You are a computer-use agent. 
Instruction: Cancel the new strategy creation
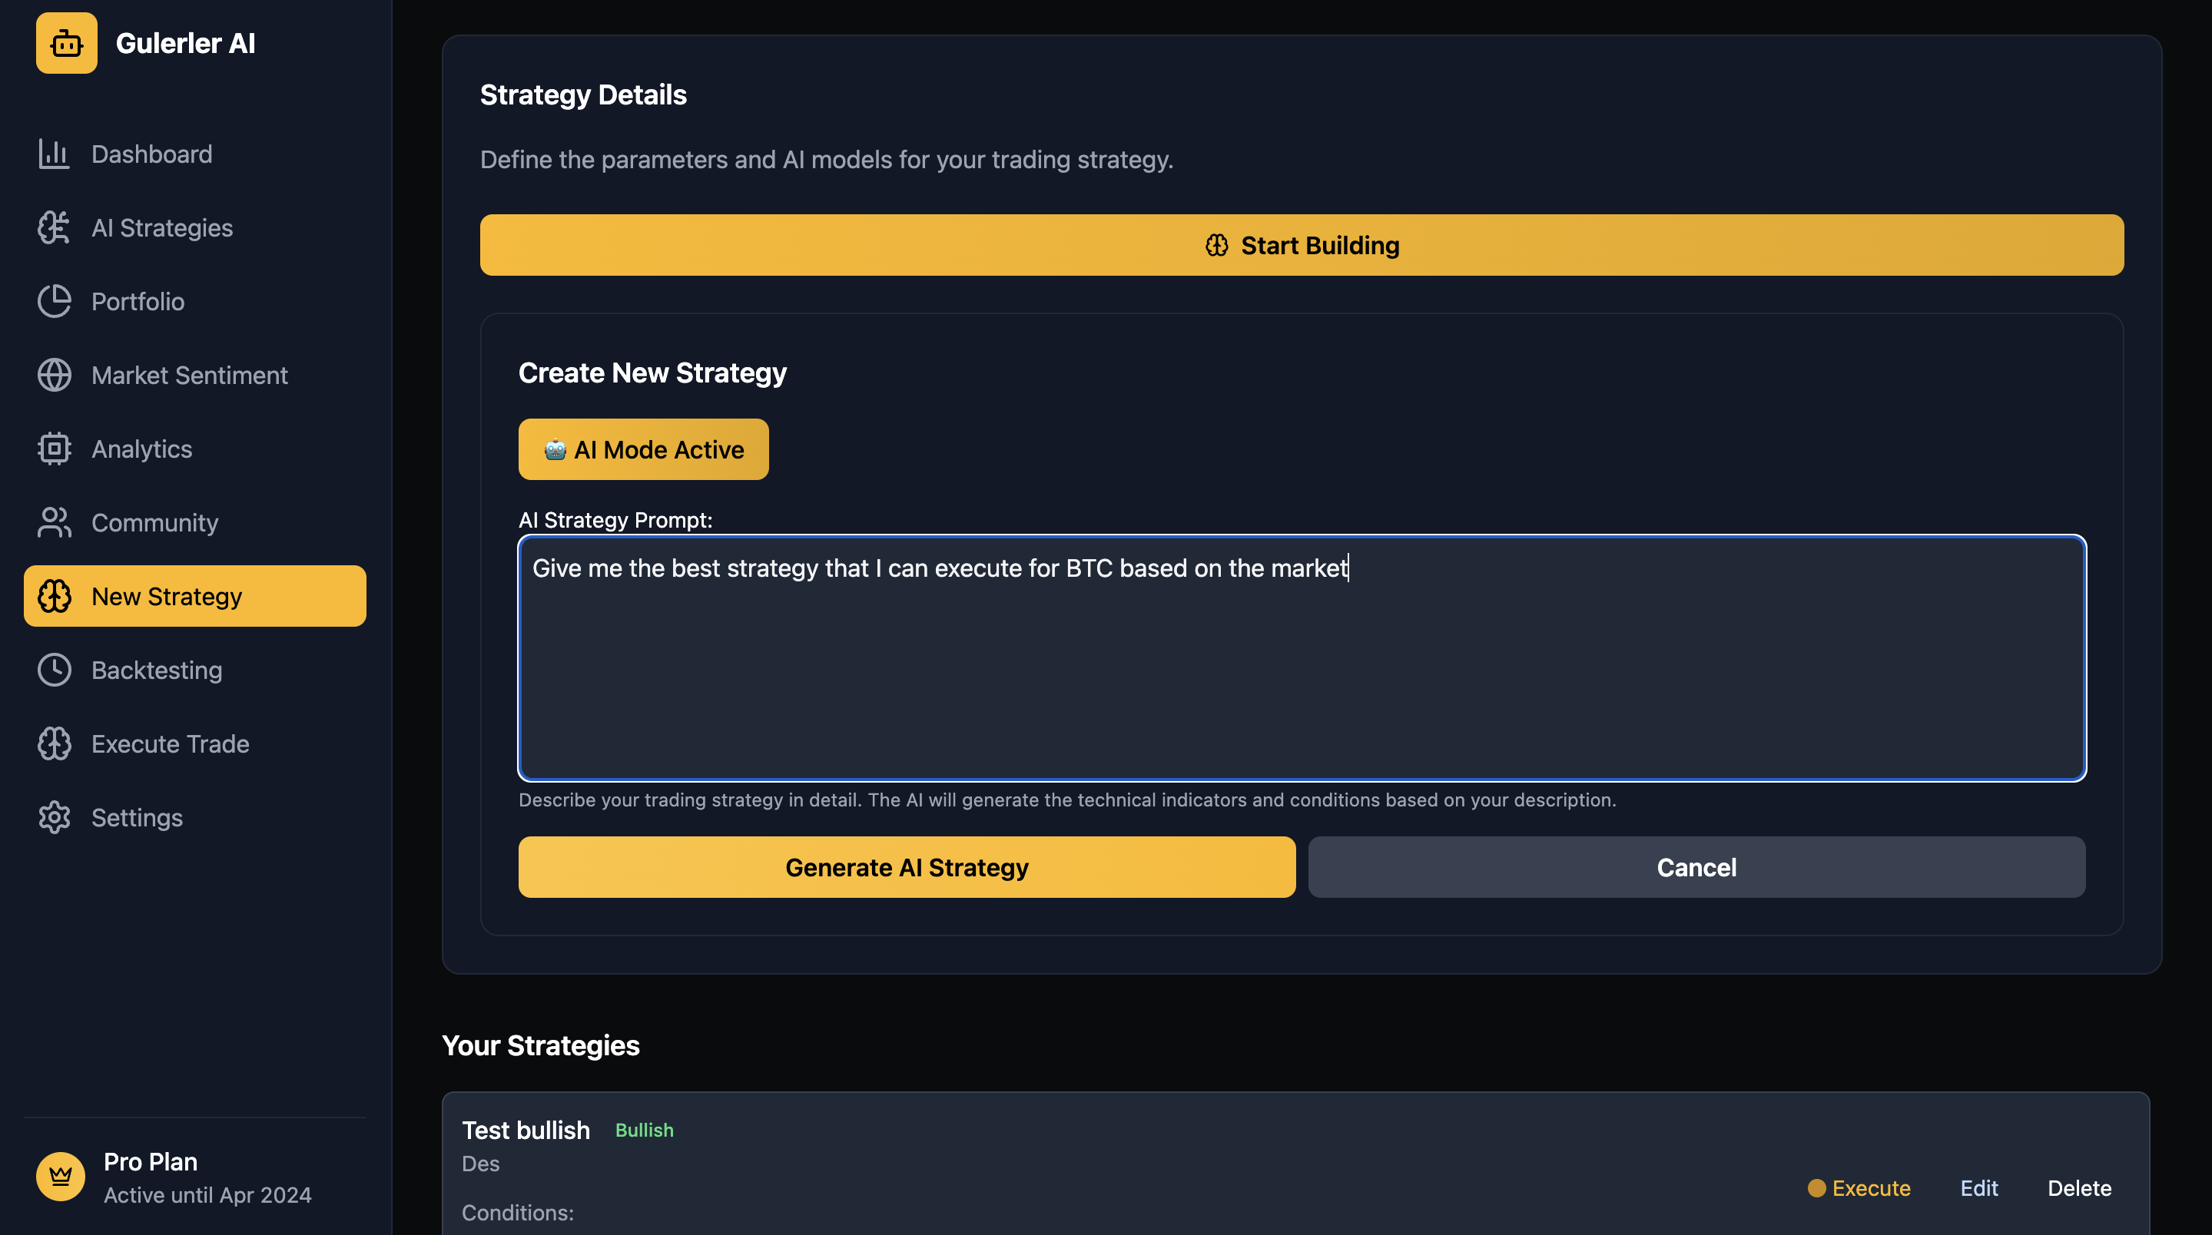click(x=1696, y=868)
